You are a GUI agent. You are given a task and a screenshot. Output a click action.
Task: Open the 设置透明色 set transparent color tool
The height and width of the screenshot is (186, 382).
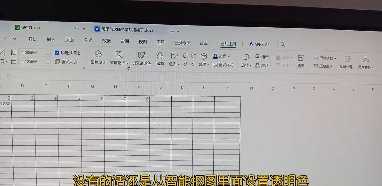[x=141, y=59]
